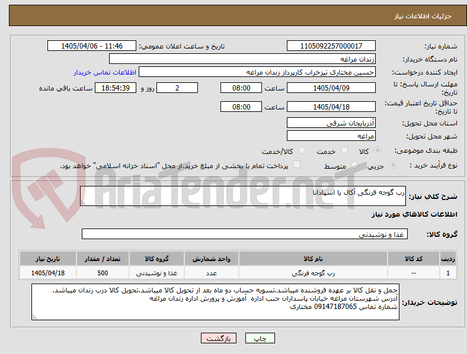Click the آذربایجان شرقی province field
467x354 pixels.
[x=331, y=123]
